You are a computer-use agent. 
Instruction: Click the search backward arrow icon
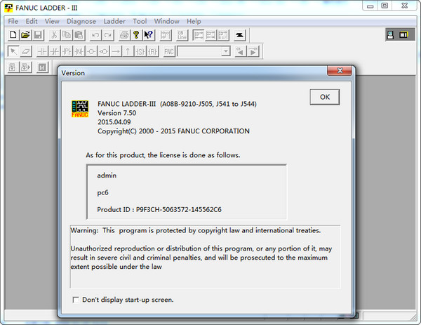coord(240,51)
